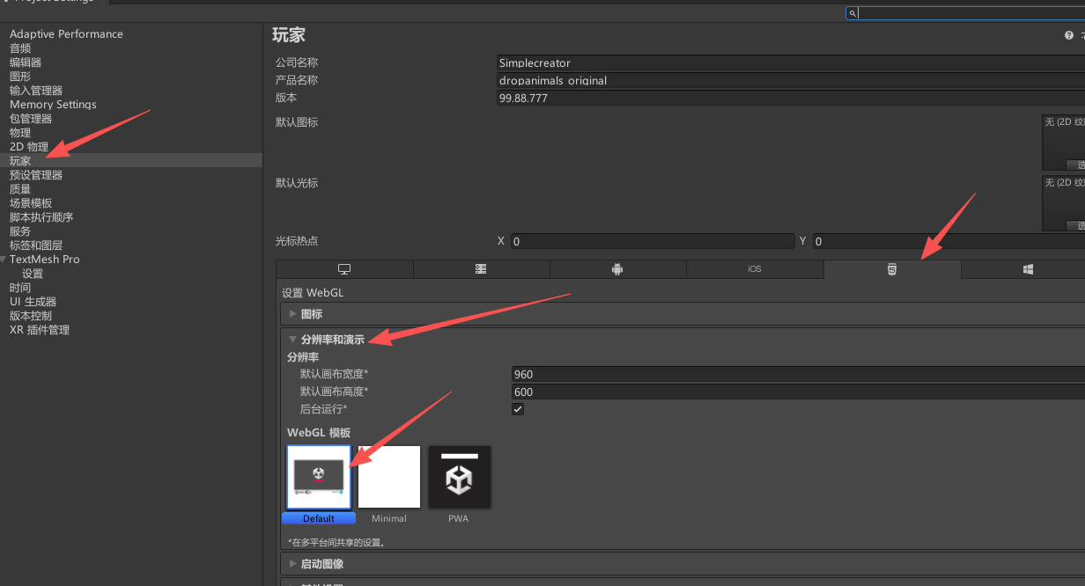Click the 光标热点 X value field
Viewport: 1085px width, 586px height.
pyautogui.click(x=653, y=241)
